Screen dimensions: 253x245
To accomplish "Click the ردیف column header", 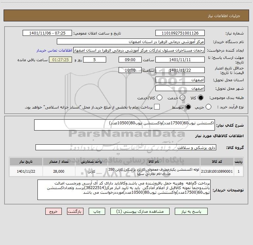I will coord(239,161).
